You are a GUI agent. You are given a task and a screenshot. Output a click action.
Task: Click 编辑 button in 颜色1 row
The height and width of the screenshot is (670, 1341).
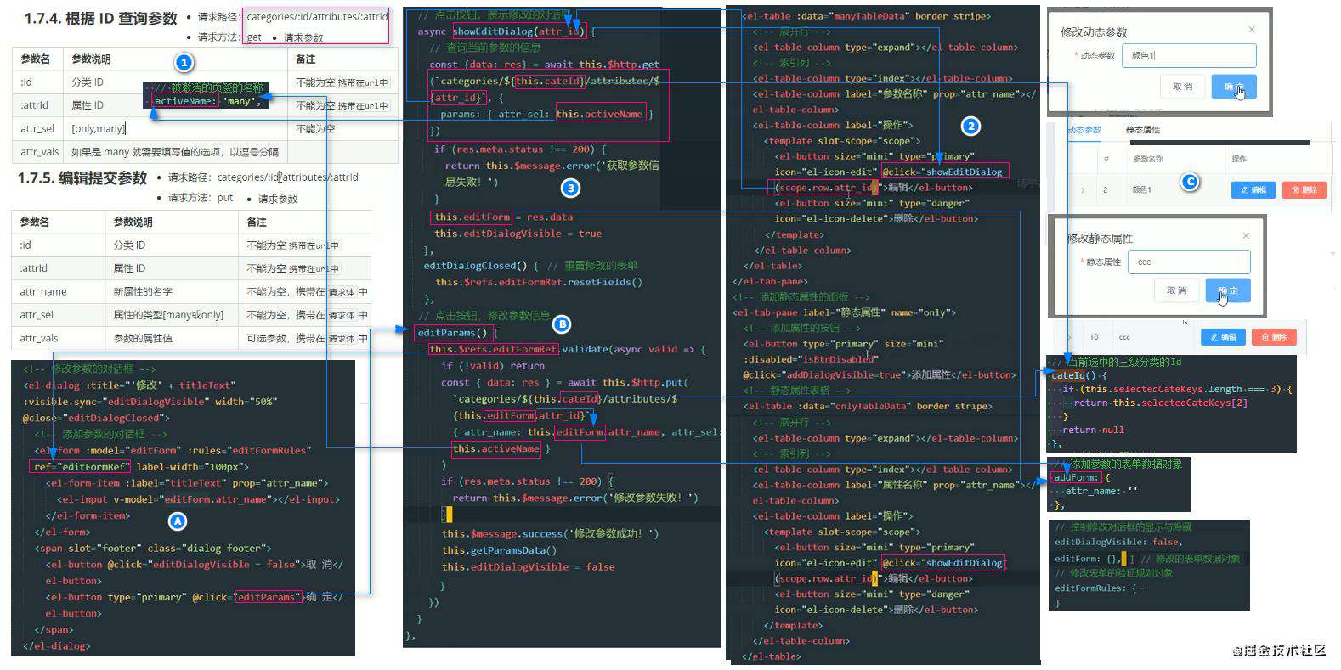(1253, 190)
